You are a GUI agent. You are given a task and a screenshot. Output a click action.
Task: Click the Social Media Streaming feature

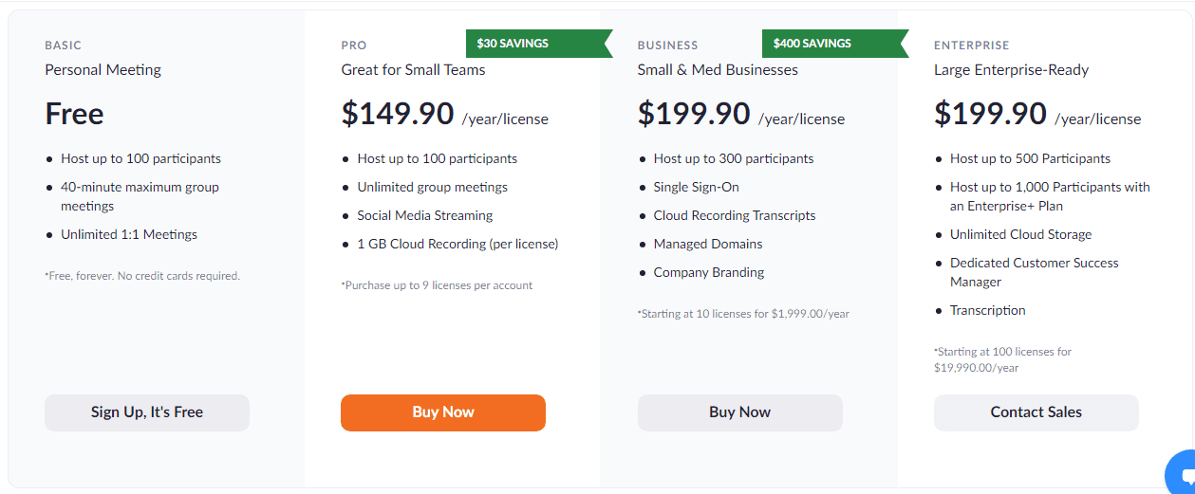point(425,216)
